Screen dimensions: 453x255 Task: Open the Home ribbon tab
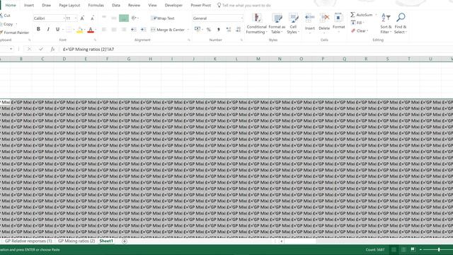[x=11, y=5]
